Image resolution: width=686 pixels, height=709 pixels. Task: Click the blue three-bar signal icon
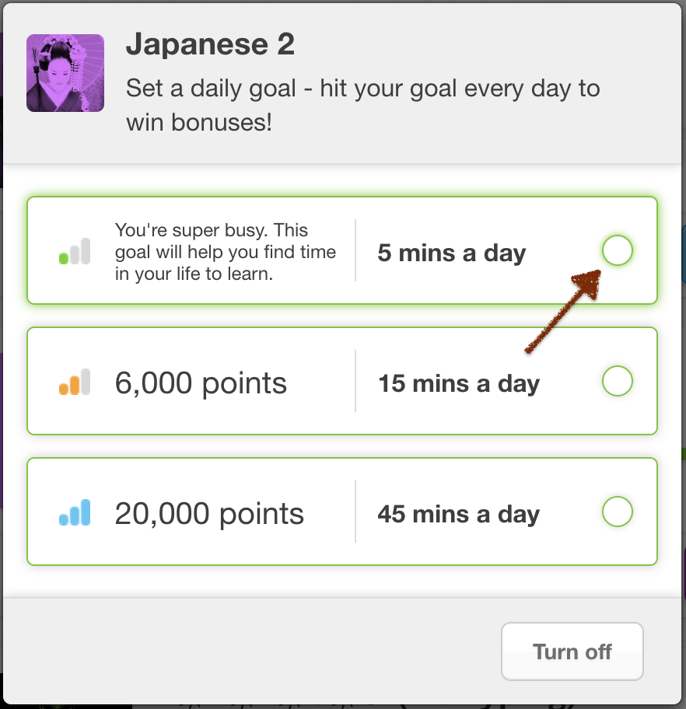pos(75,512)
